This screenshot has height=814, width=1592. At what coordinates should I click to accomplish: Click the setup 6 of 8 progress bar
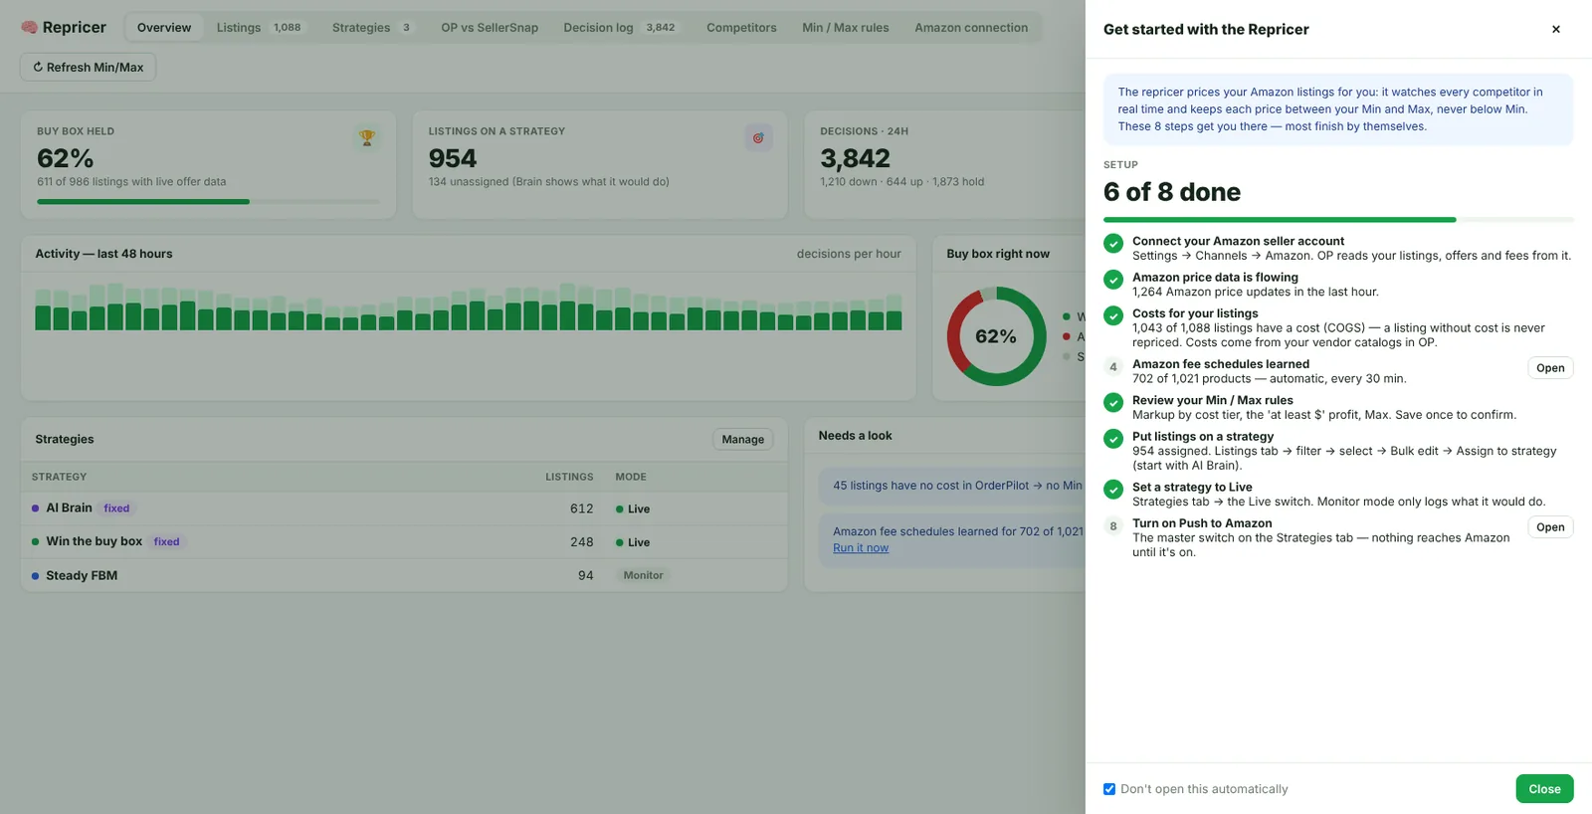[1338, 219]
